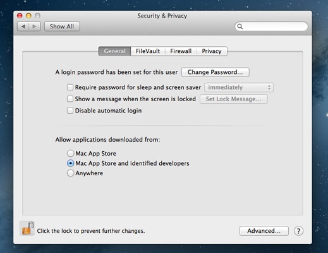Open the immediately delay dropdown
Viewport: 328px width, 253px height.
pyautogui.click(x=239, y=87)
